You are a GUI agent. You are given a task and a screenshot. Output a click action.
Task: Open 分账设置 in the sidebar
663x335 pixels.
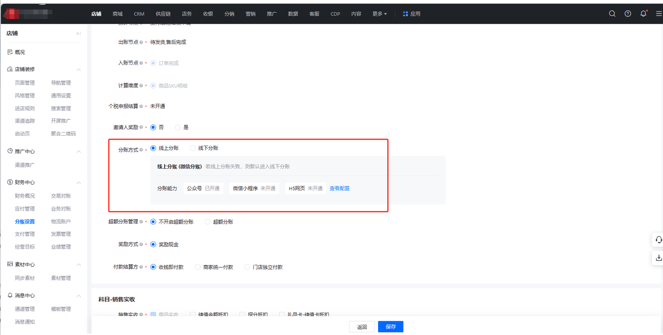25,222
